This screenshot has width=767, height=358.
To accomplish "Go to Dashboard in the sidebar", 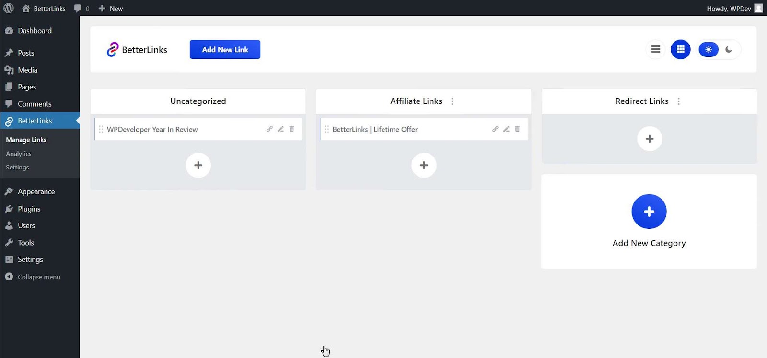I will point(40,31).
